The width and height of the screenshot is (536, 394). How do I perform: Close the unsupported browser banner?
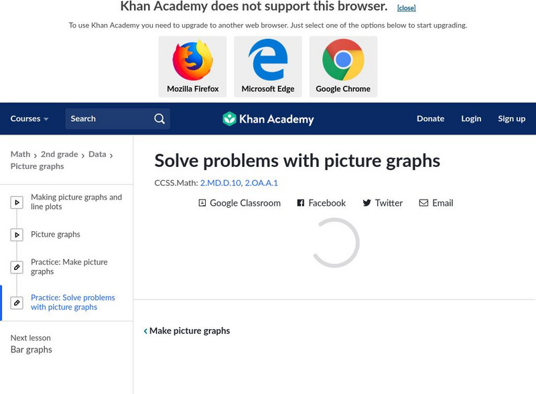pos(406,8)
